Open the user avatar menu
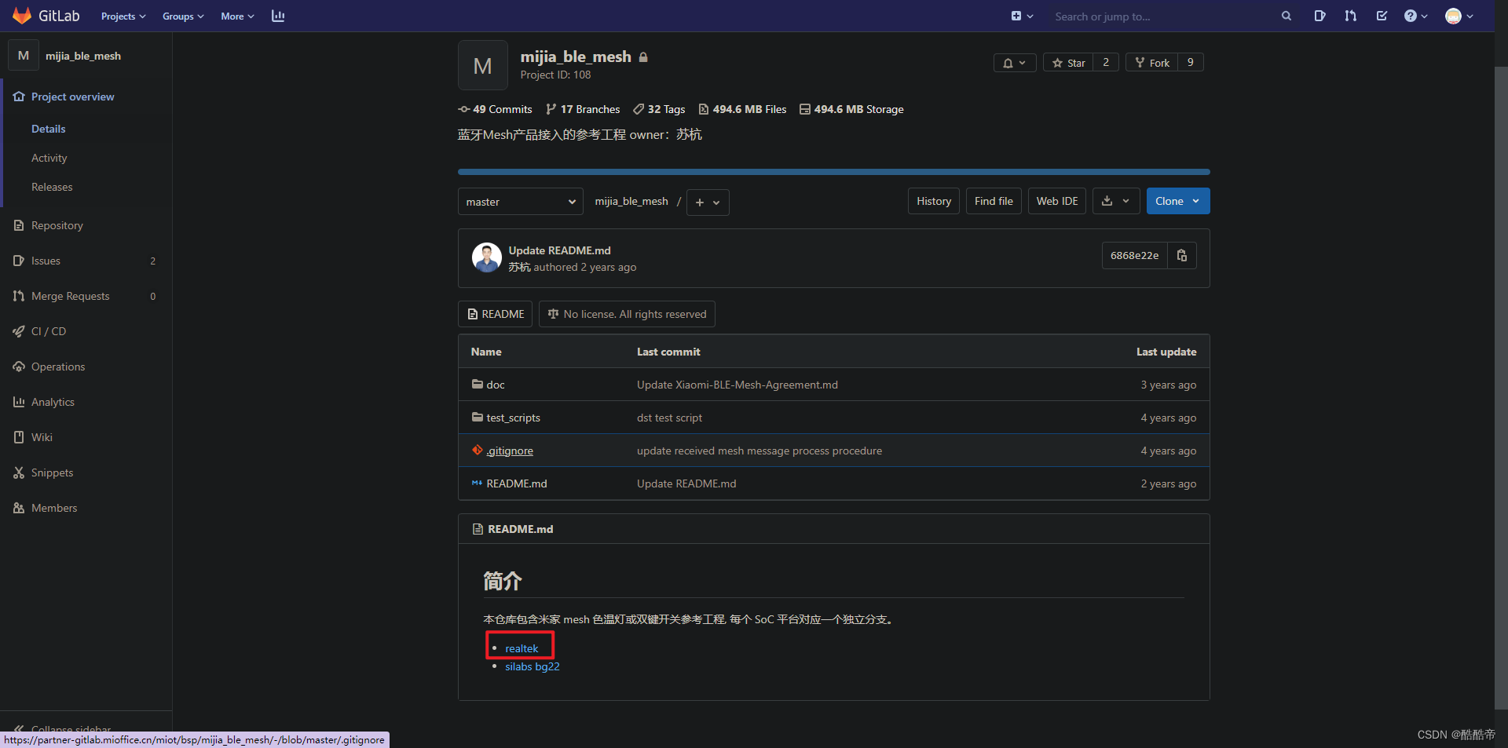1508x748 pixels. tap(1459, 16)
